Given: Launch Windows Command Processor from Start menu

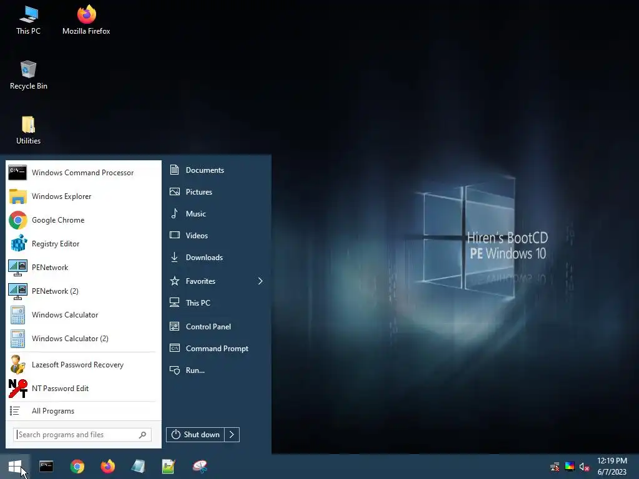Looking at the screenshot, I should tap(83, 173).
